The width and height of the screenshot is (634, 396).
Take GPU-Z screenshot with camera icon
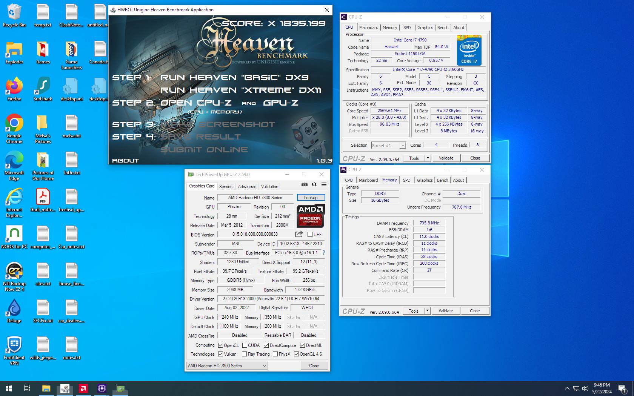click(x=304, y=184)
